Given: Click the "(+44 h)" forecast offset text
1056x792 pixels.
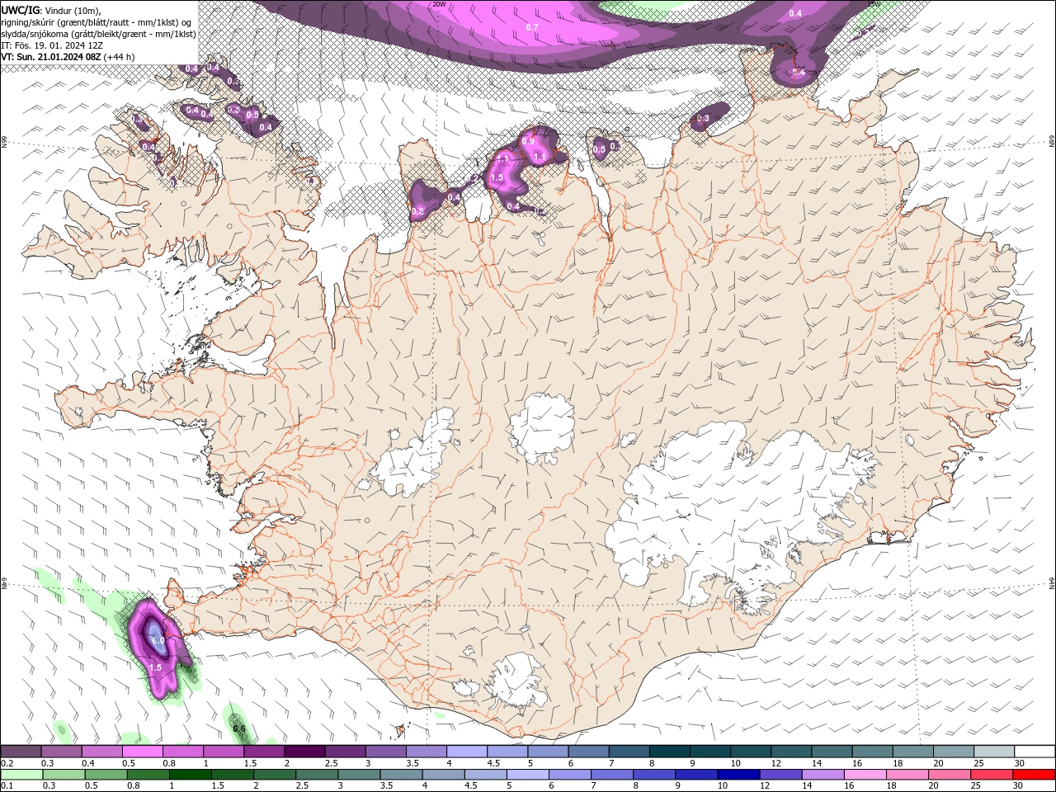Looking at the screenshot, I should pyautogui.click(x=119, y=57).
